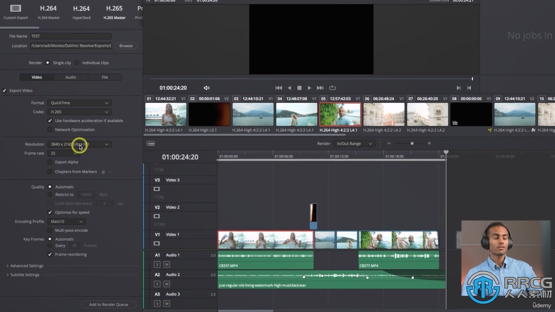The image size is (555, 312).
Task: Expand Subtitle Settings section
Action: [23, 275]
